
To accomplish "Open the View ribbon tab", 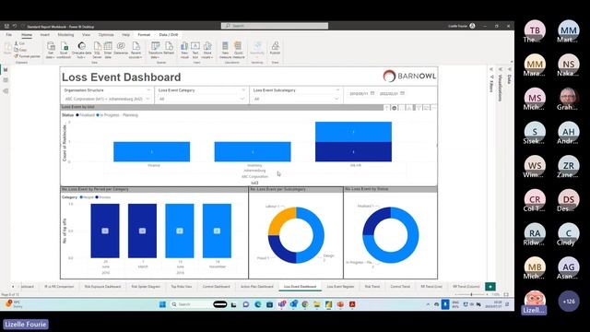I will click(x=86, y=35).
